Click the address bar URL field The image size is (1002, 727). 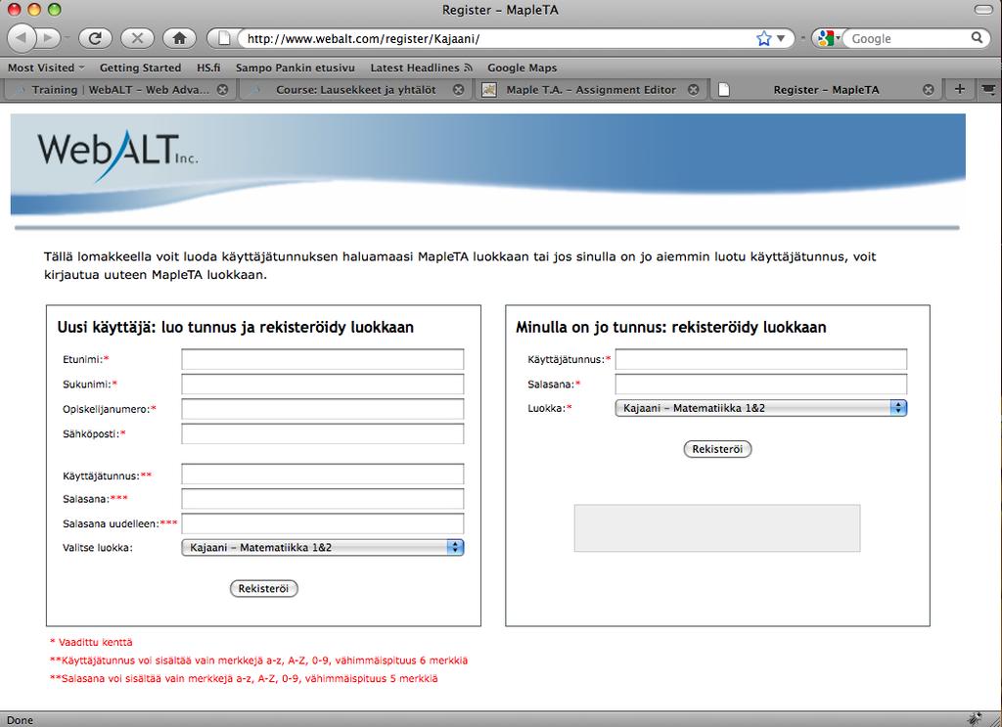click(x=498, y=38)
